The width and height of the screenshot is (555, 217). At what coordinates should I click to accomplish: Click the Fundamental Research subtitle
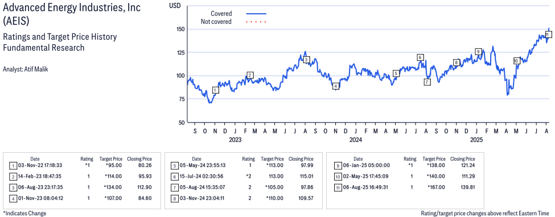pos(43,47)
